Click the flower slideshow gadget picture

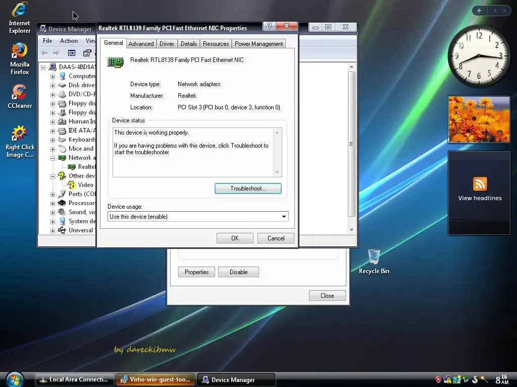[x=479, y=119]
